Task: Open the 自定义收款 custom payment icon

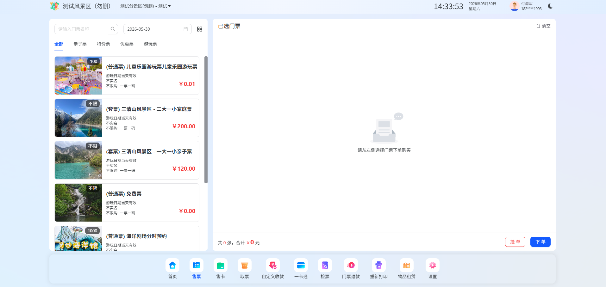Action: [273, 266]
